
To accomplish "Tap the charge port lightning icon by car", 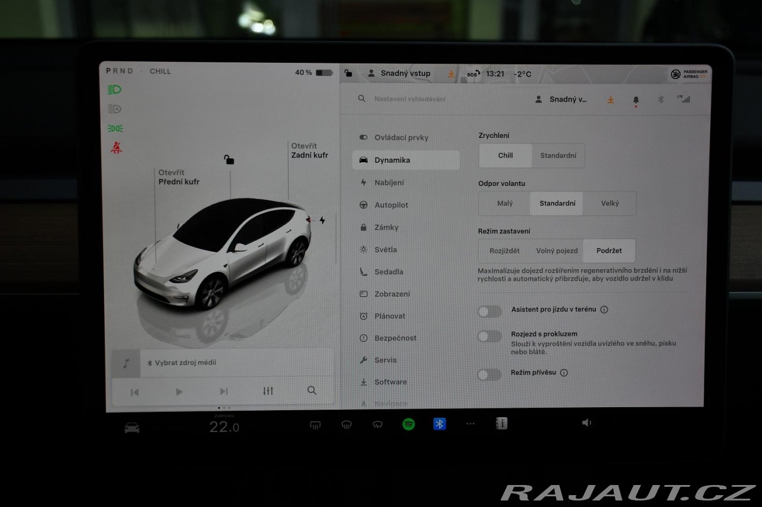I will [x=322, y=221].
